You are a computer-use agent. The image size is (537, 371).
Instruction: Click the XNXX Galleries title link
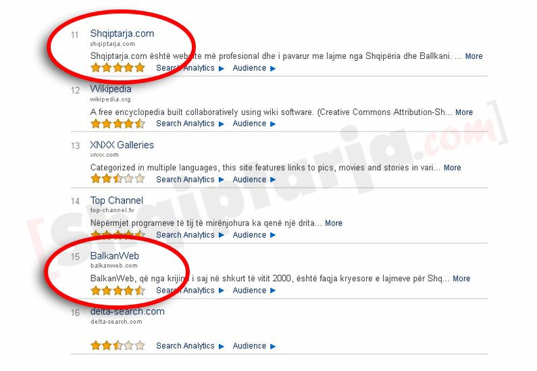pos(122,145)
